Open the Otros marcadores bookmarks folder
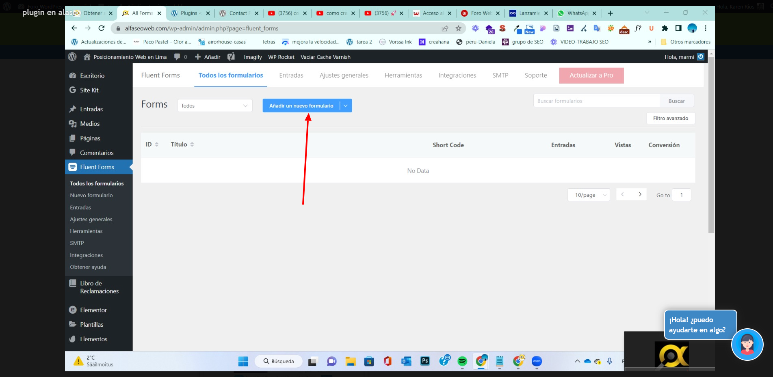 [x=686, y=42]
